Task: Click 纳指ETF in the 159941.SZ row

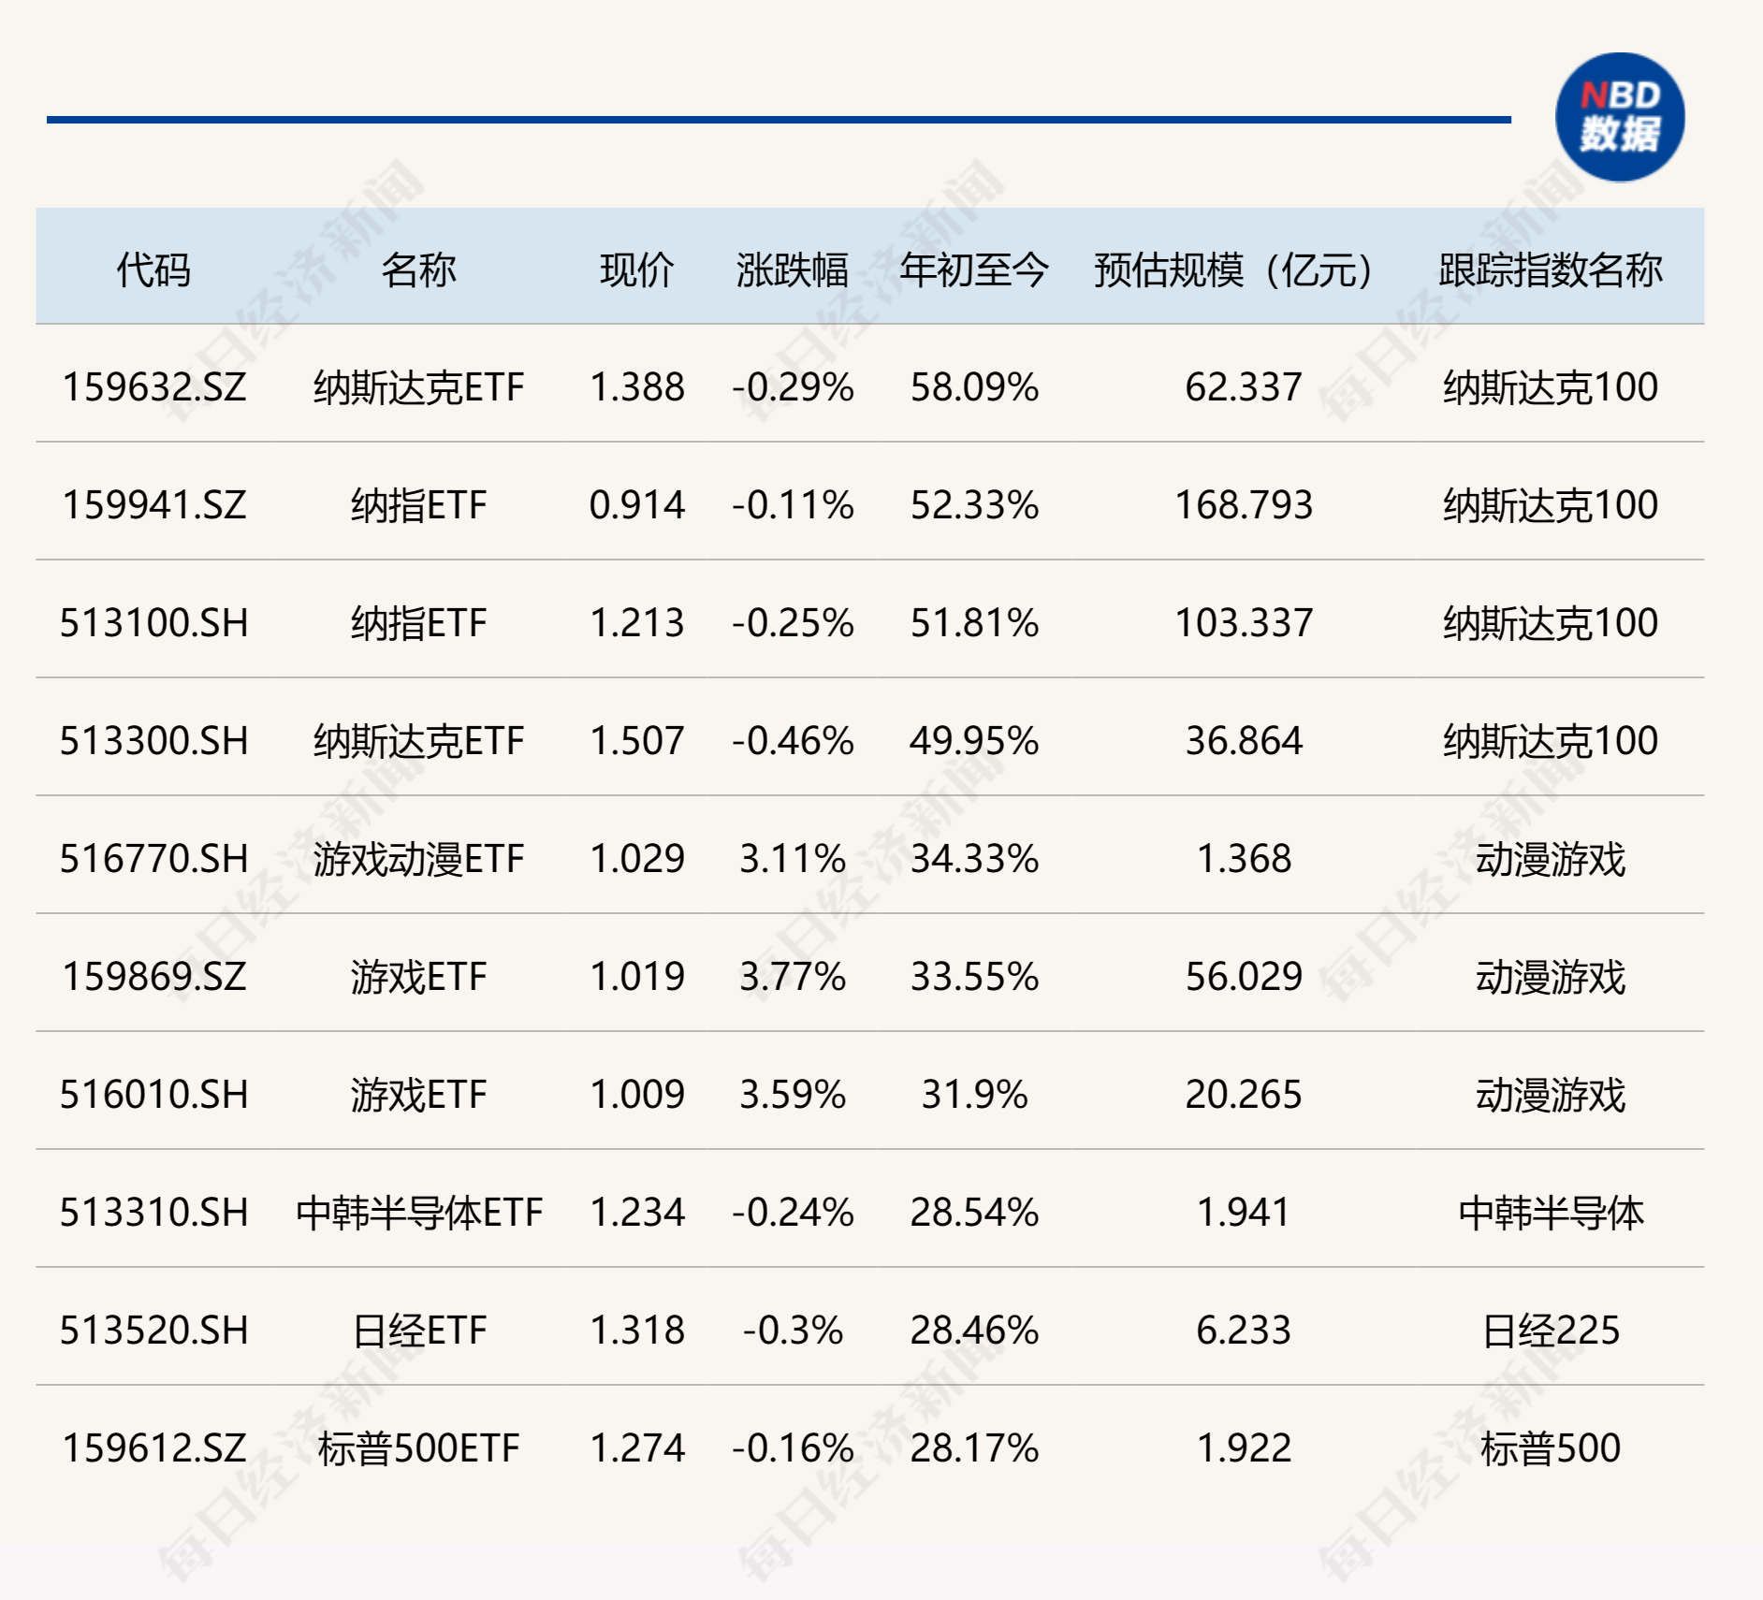Action: tap(418, 505)
